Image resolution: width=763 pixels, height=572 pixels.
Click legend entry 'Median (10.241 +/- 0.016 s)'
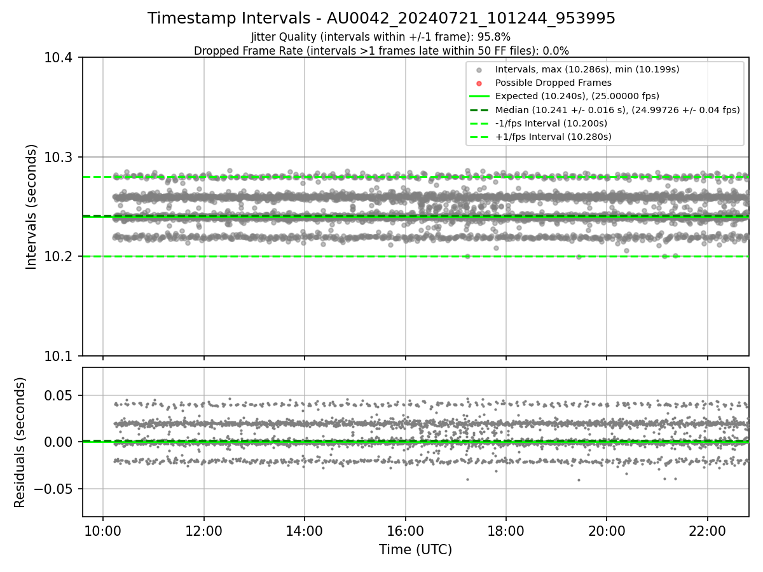[x=617, y=109]
